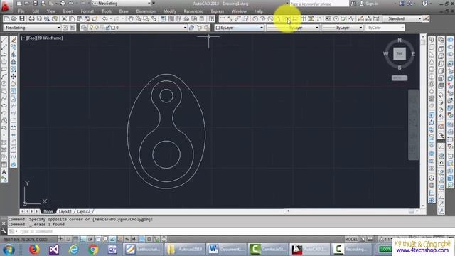Select the Circle draw tool
This screenshot has height=256, width=455.
pos(4,84)
